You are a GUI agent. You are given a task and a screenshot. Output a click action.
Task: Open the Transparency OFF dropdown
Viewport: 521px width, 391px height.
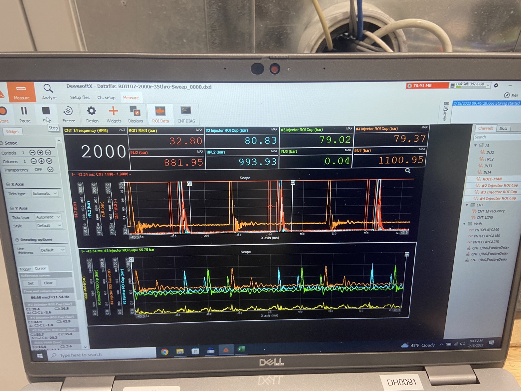click(x=50, y=169)
